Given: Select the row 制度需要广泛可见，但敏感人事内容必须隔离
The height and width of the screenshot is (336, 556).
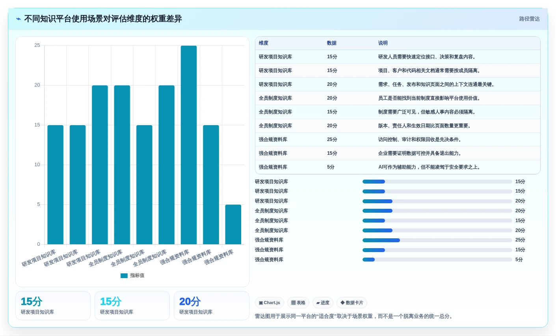Looking at the screenshot, I should [x=398, y=112].
